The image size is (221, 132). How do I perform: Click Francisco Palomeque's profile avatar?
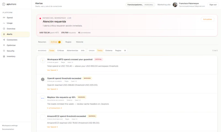pyautogui.click(x=175, y=5)
